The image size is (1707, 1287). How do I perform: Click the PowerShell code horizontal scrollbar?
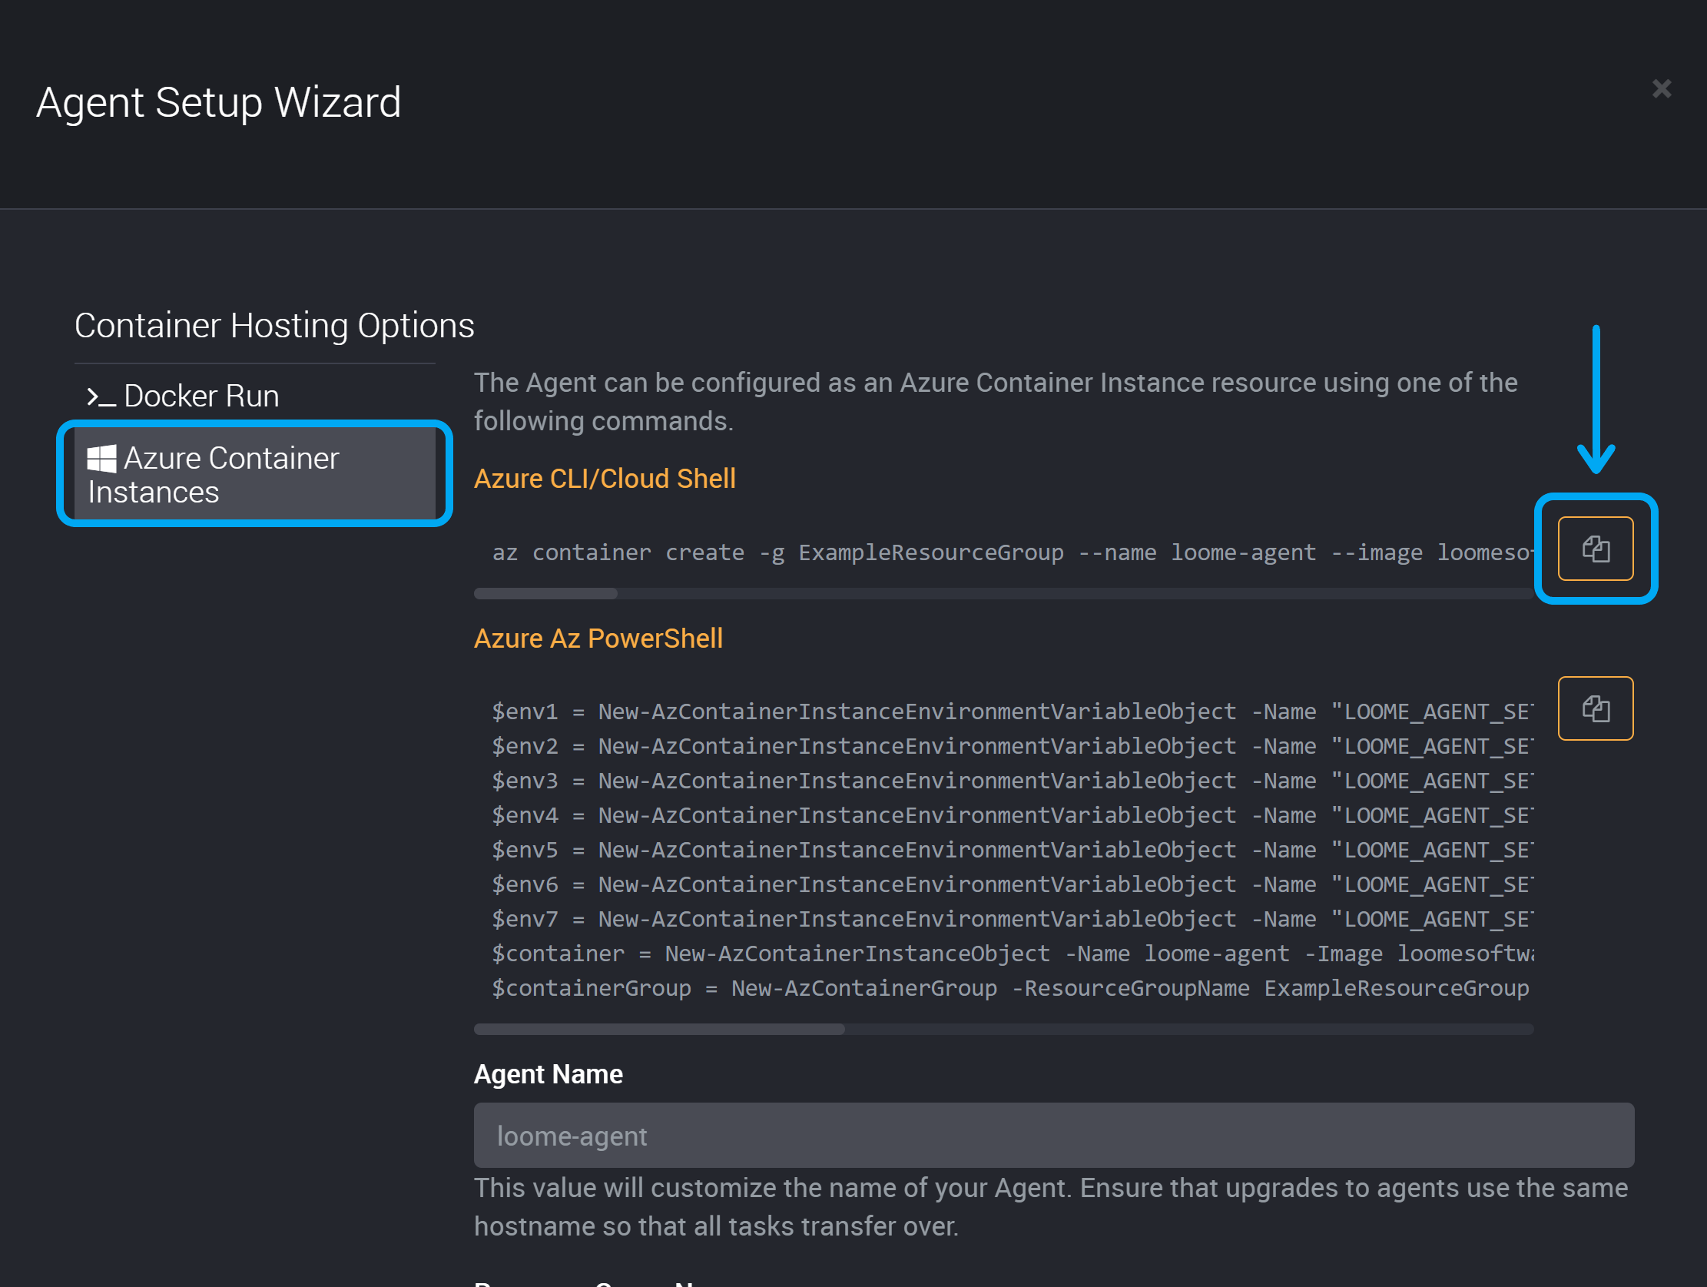click(x=659, y=1029)
